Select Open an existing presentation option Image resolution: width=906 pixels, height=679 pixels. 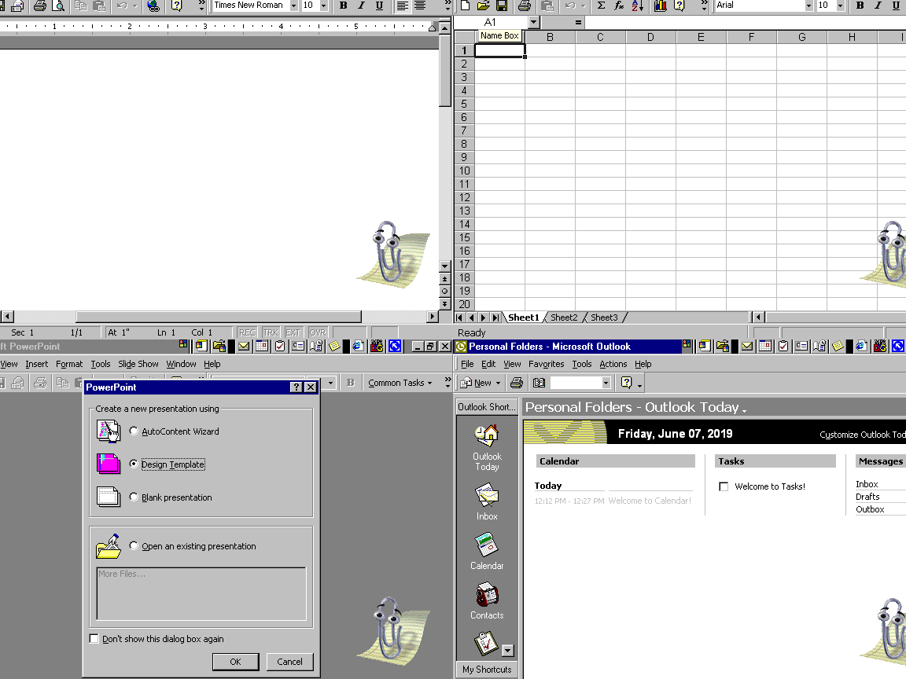(134, 545)
